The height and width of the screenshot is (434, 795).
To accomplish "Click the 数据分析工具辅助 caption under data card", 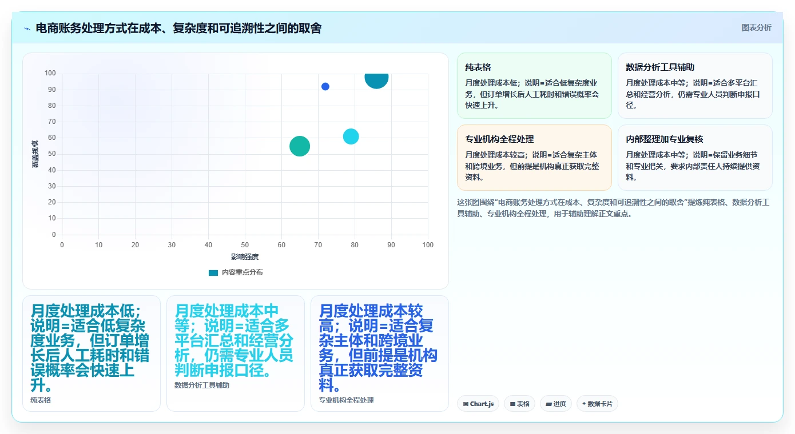I will (x=202, y=385).
